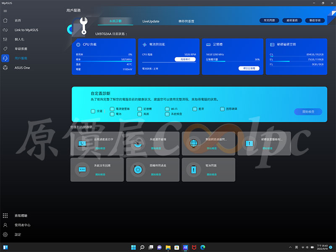336x252 pixels.
Task: Open McAfee from the taskbar
Action: (194, 247)
